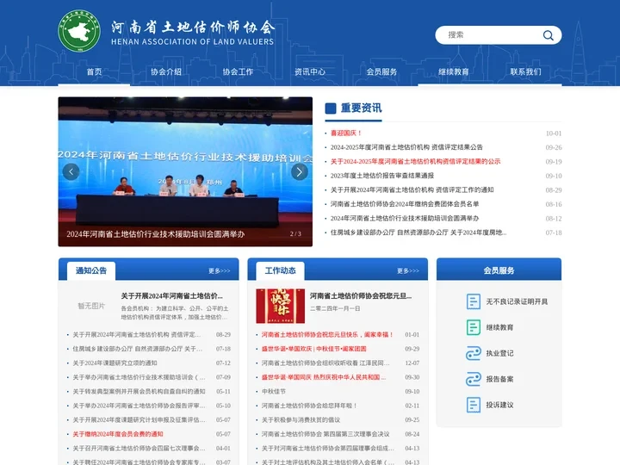Click the 2/3 slide counter
This screenshot has width=620, height=465.
(x=295, y=234)
